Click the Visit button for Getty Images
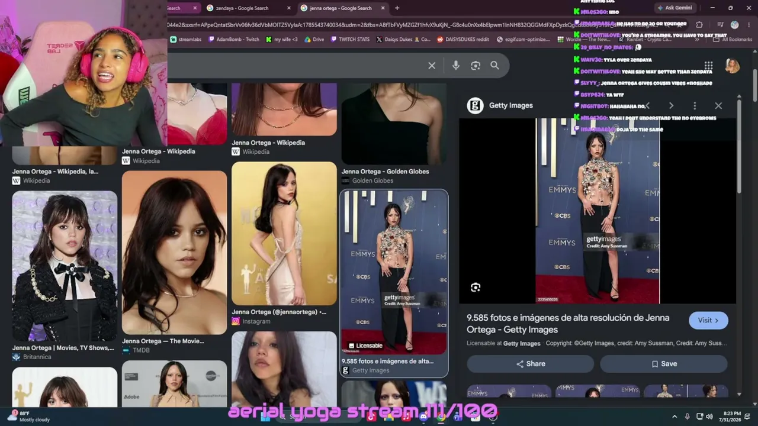The height and width of the screenshot is (426, 758). [708, 321]
